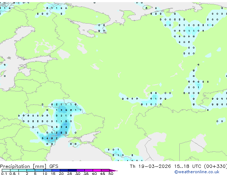
Task: Click the 'GFS' model label
Action: point(54,166)
